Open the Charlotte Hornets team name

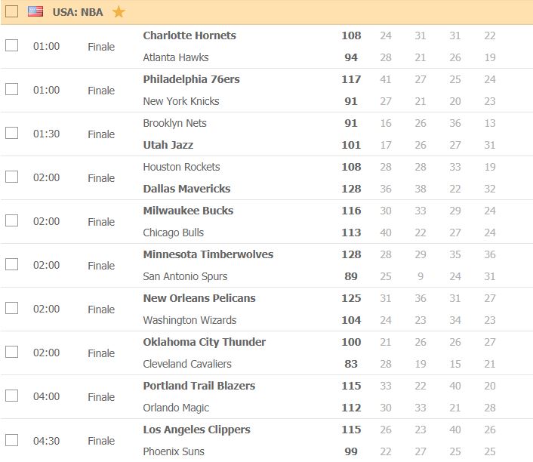click(x=189, y=35)
